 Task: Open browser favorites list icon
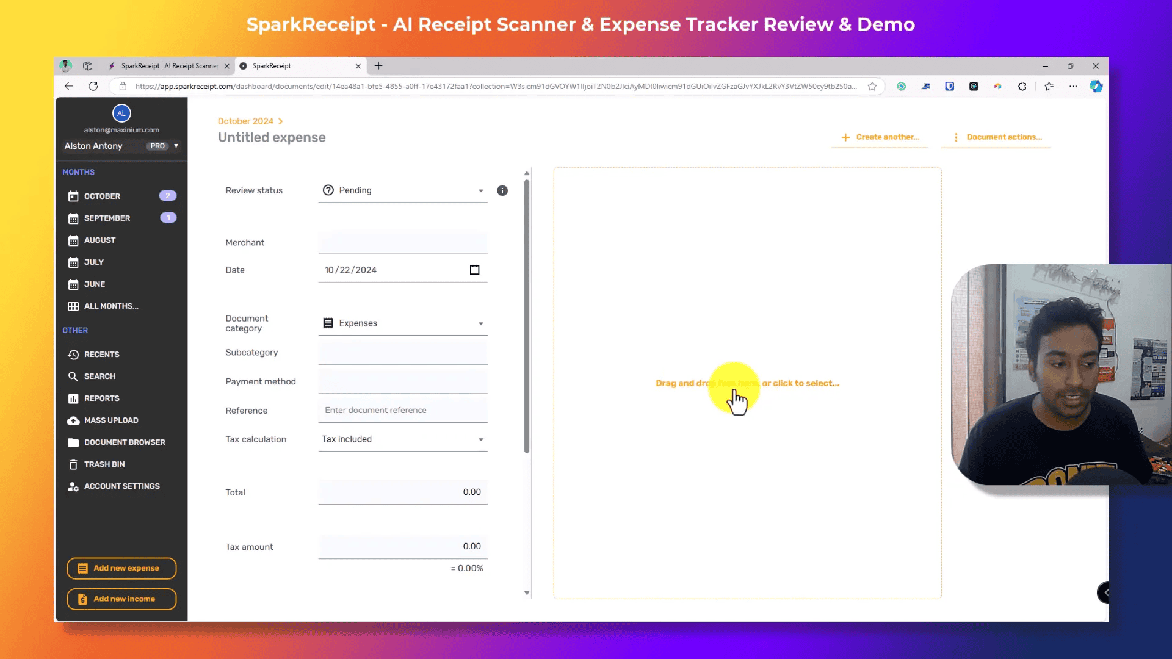(x=1049, y=86)
